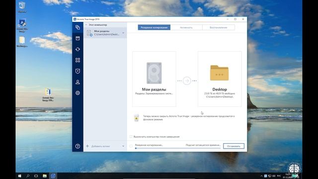Open the Account person icon
The image size is (318, 179).
pos(78,82)
